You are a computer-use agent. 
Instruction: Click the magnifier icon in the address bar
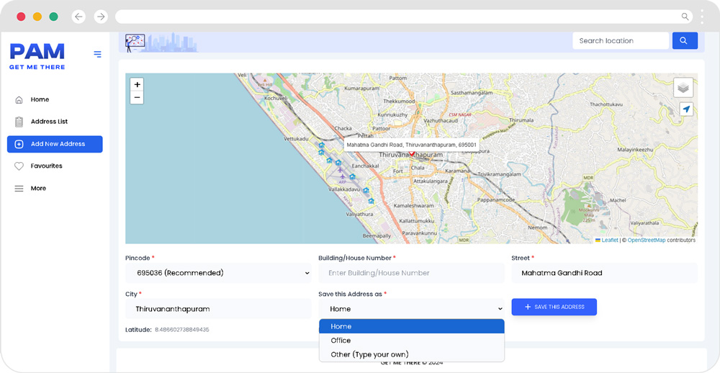pyautogui.click(x=685, y=17)
